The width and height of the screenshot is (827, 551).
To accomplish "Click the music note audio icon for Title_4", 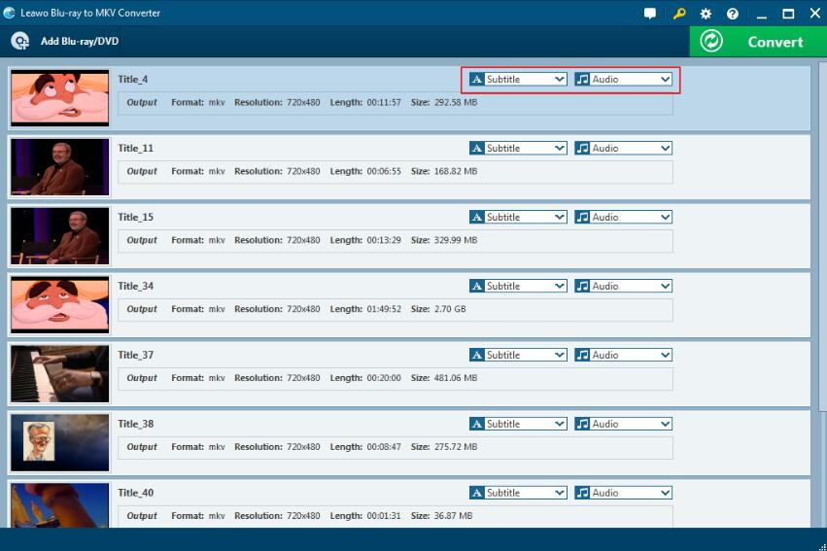I will [582, 79].
